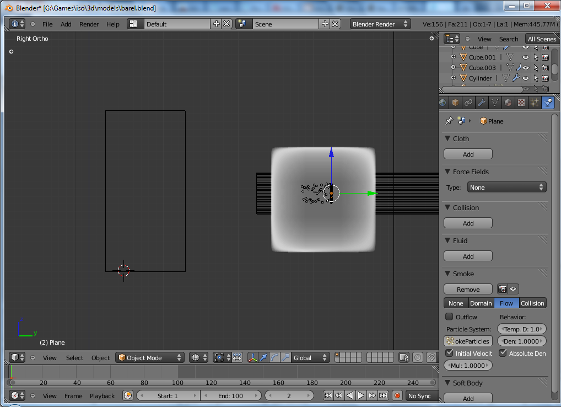The width and height of the screenshot is (561, 407).
Task: Open the No Sync dropdown
Action: point(422,395)
